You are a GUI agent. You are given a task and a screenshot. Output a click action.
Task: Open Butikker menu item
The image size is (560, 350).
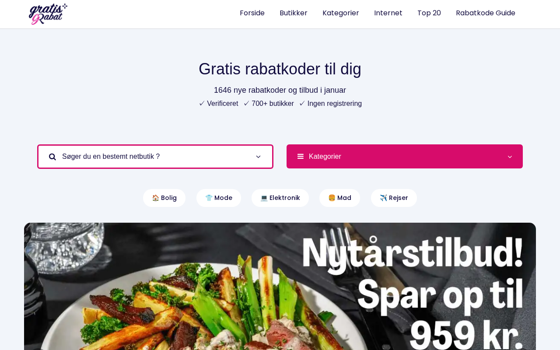[294, 13]
